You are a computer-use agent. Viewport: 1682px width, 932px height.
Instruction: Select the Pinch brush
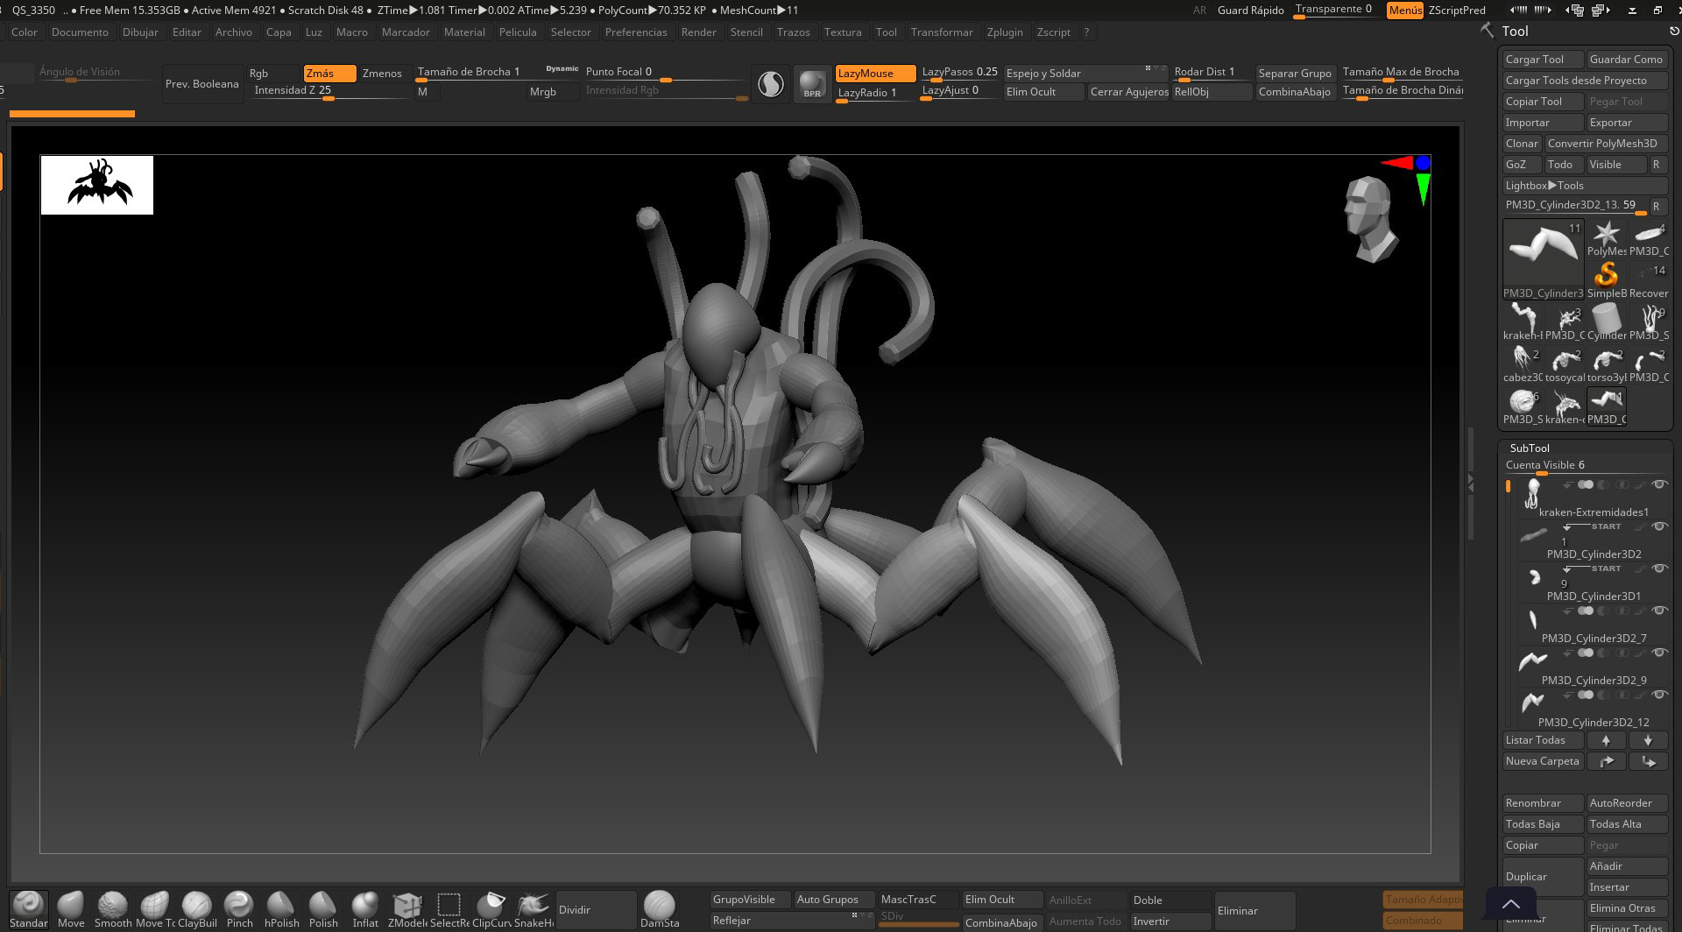(239, 909)
